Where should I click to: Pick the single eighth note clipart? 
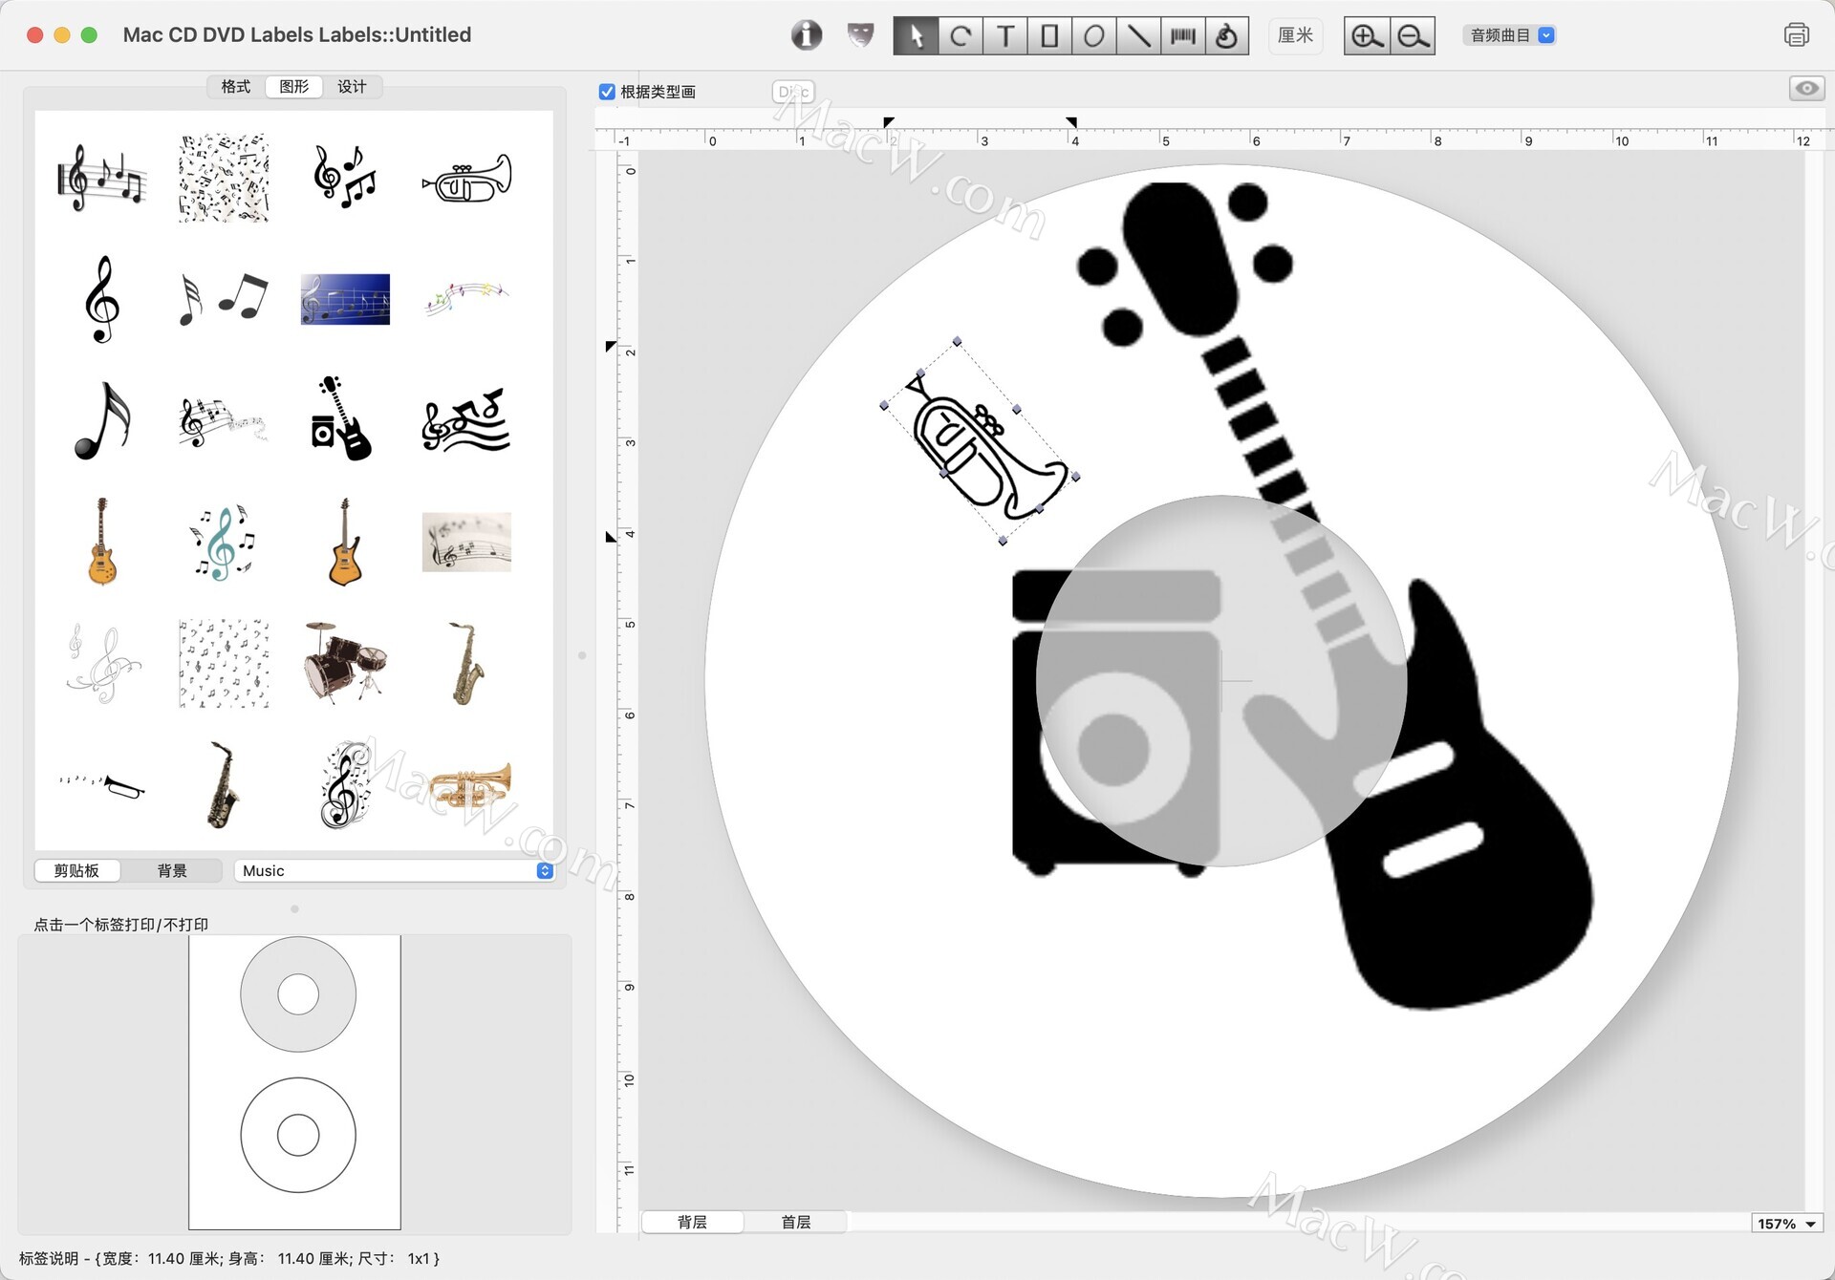[101, 420]
